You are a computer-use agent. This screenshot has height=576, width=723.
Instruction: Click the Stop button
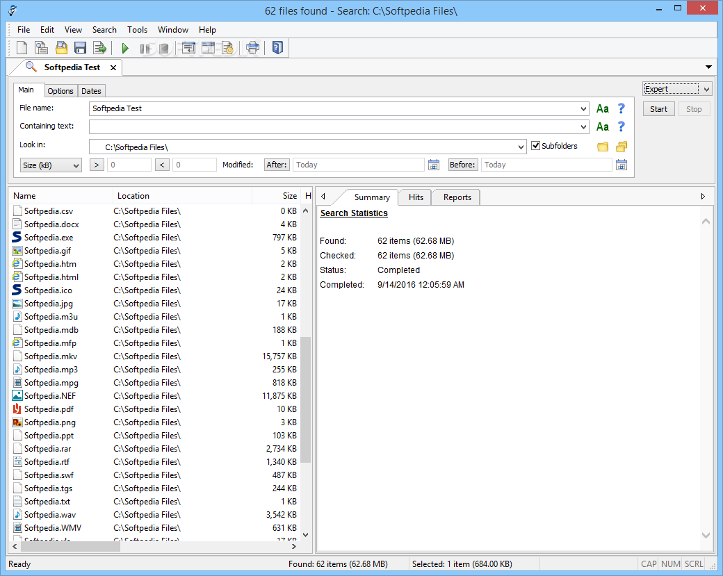coord(694,109)
